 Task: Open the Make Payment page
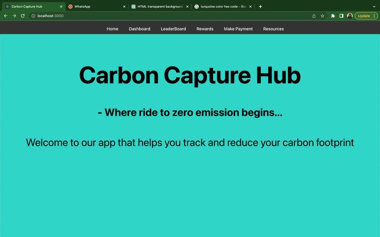click(x=238, y=29)
